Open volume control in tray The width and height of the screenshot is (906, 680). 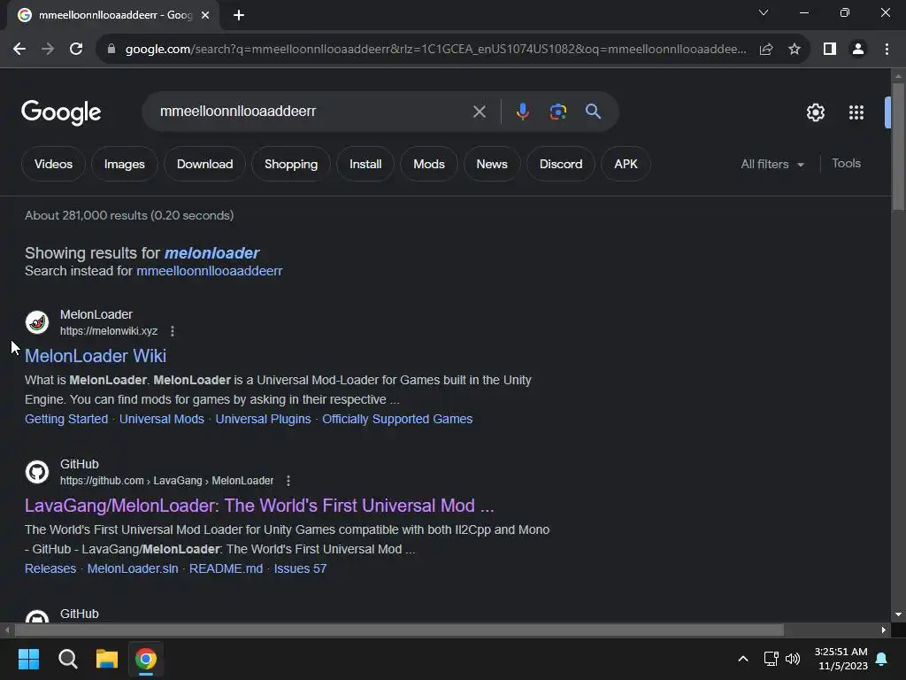point(793,659)
